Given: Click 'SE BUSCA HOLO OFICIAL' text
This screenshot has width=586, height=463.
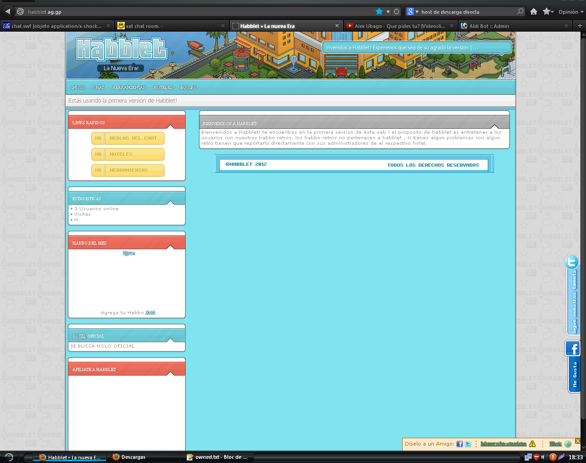Looking at the screenshot, I should 102,346.
